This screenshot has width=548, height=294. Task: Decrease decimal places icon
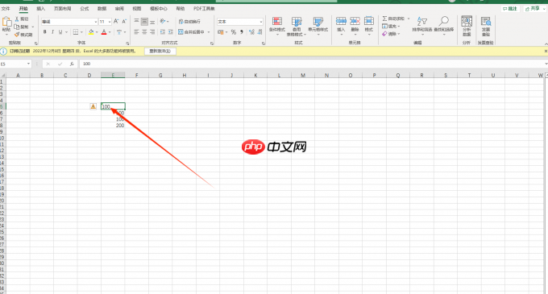[x=259, y=32]
